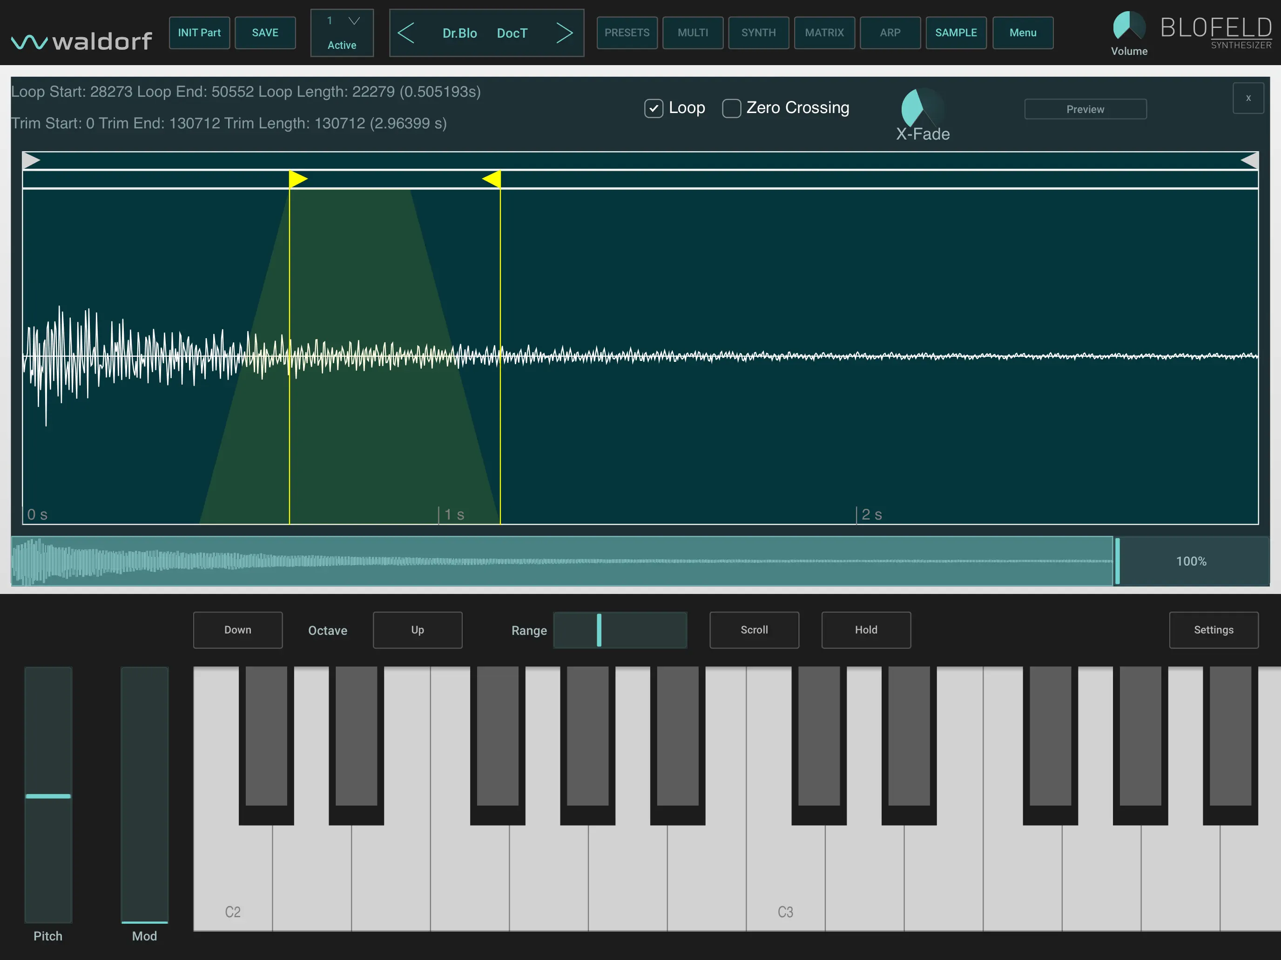1281x960 pixels.
Task: Adjust the keyboard Range slider
Action: tap(600, 630)
